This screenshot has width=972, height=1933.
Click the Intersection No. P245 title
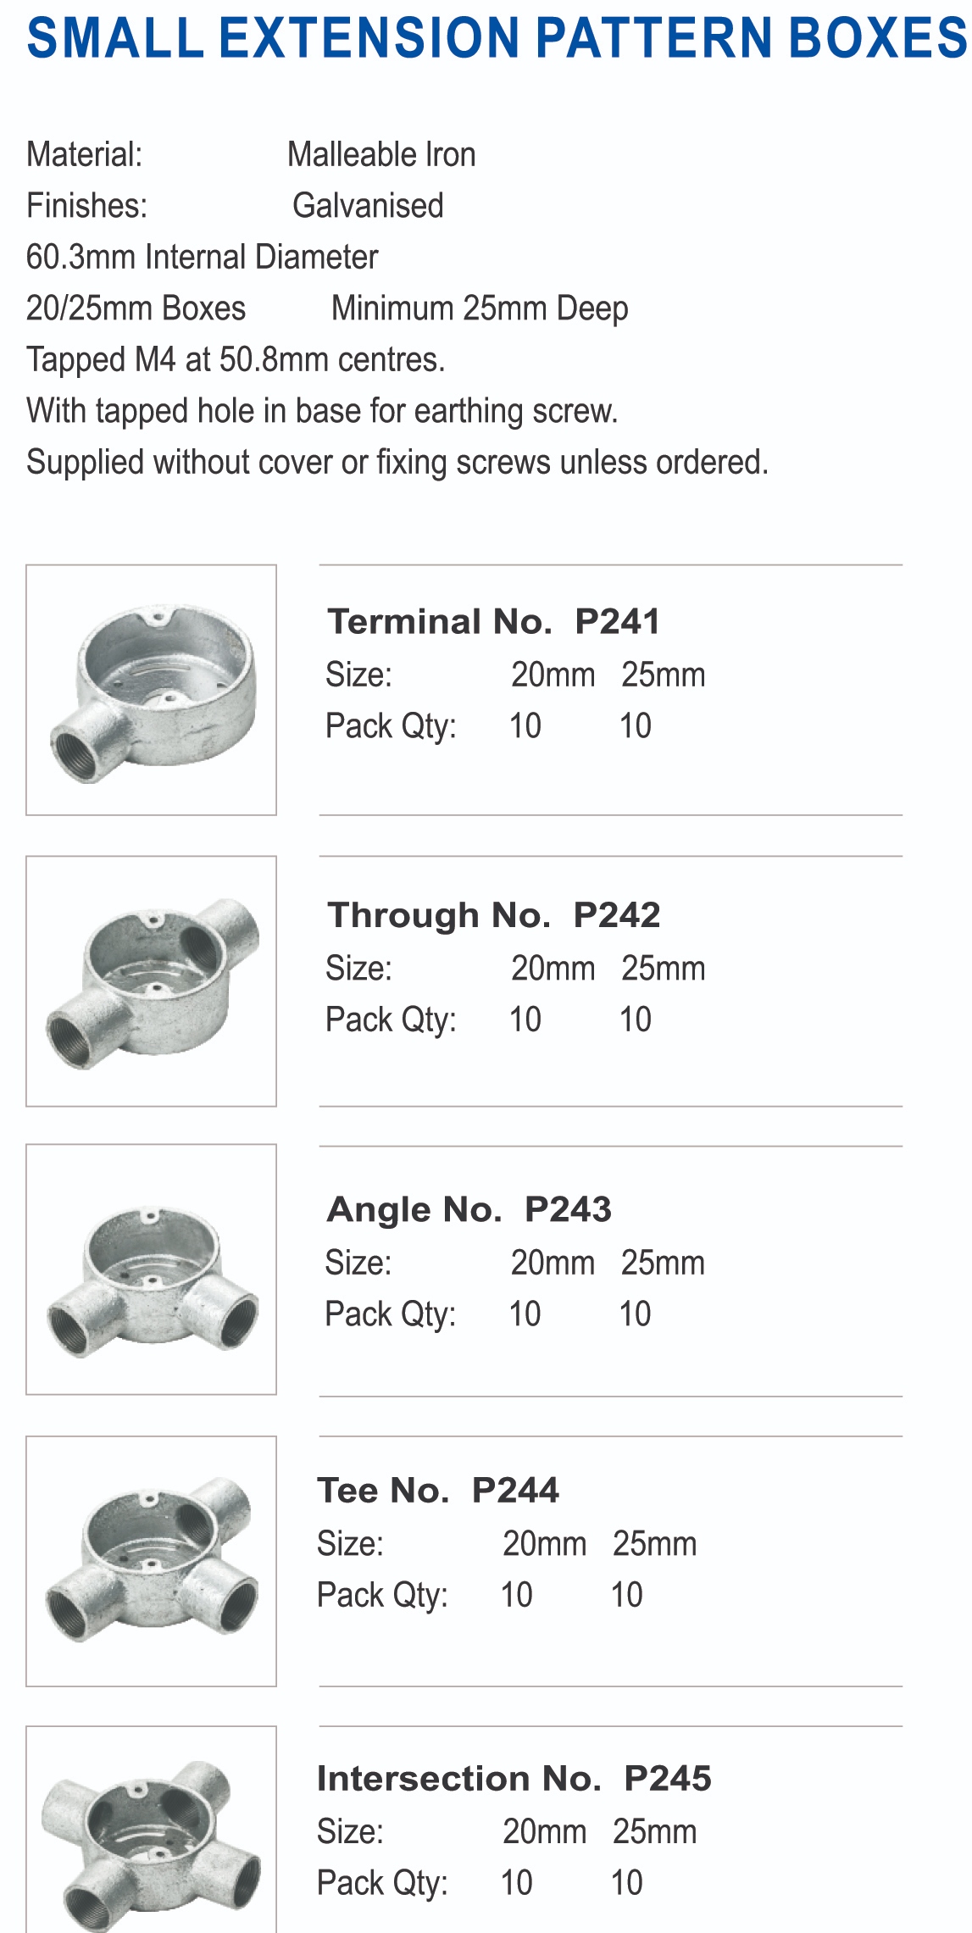tap(514, 1778)
